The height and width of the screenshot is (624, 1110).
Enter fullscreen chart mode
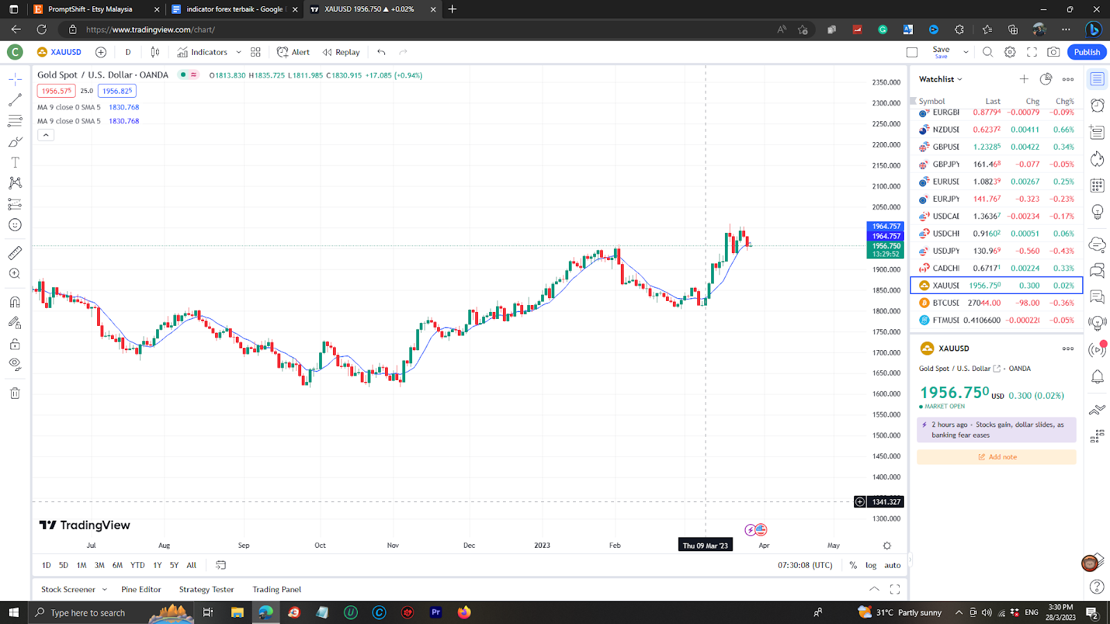(1032, 52)
